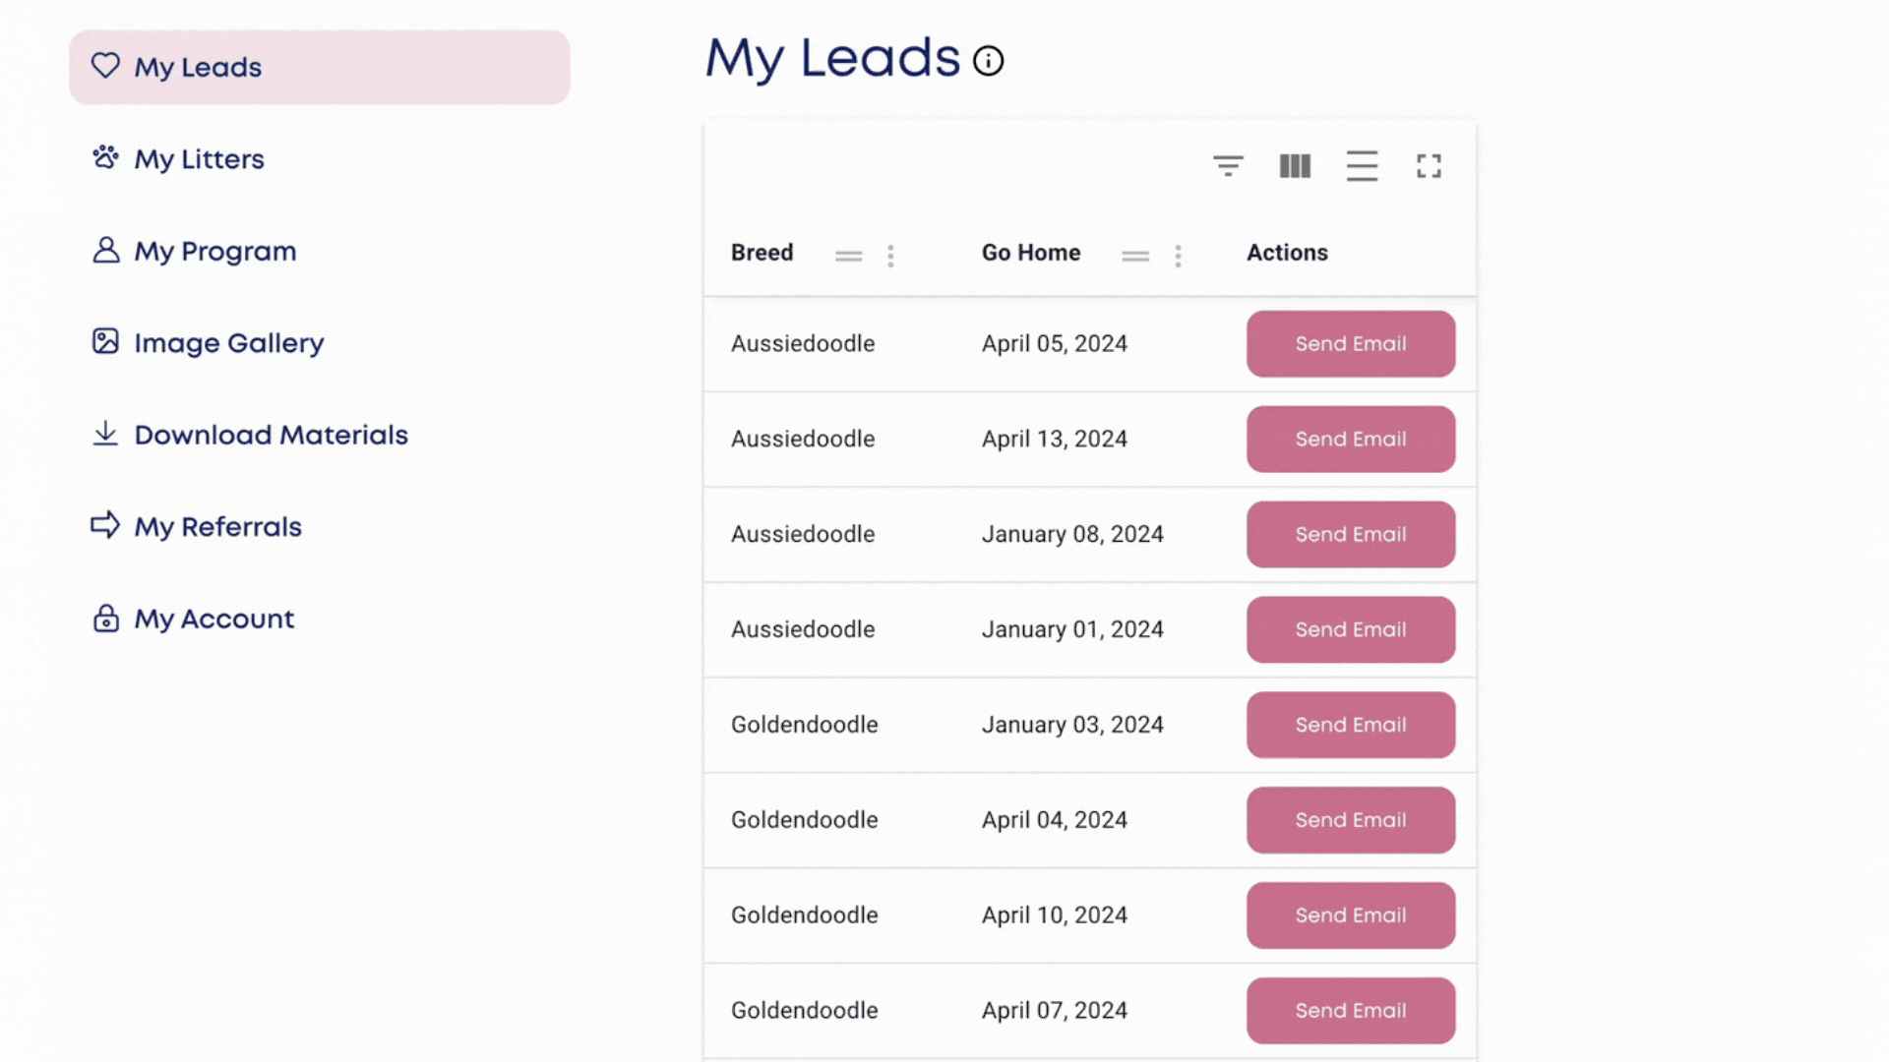Send email for April 10, 2024 Goldendoodle
The image size is (1889, 1062).
[1350, 915]
